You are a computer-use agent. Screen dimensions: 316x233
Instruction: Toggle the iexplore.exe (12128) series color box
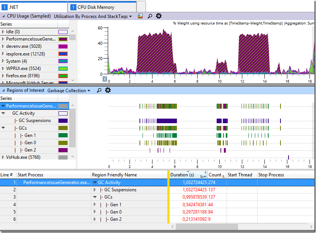click(x=63, y=54)
